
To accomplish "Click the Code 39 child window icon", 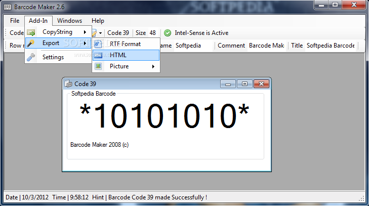I will [68, 84].
